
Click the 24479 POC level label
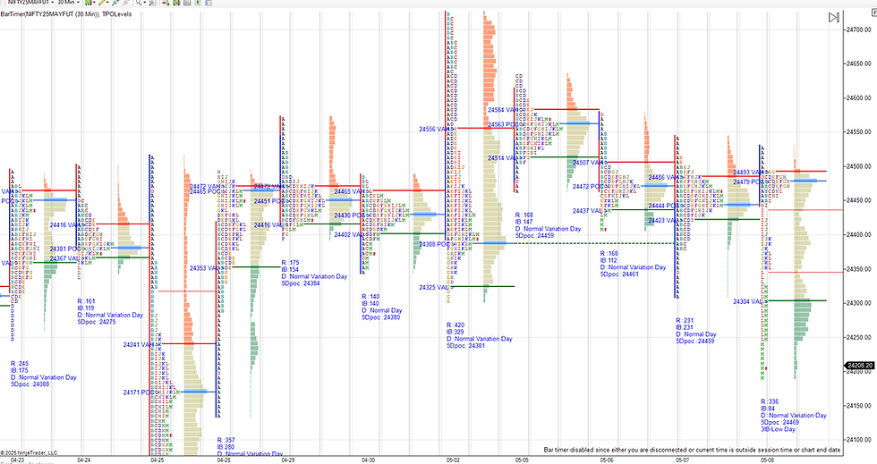(x=748, y=181)
